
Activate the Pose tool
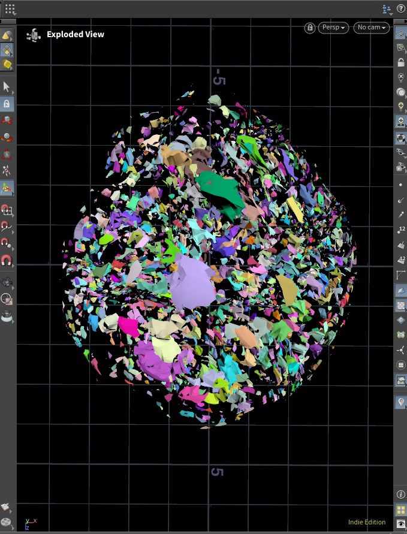tap(7, 170)
